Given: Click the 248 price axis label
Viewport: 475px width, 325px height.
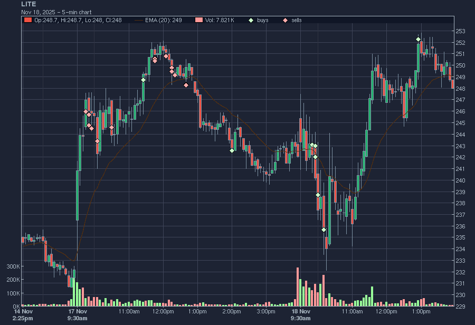Looking at the screenshot, I should pyautogui.click(x=460, y=89).
